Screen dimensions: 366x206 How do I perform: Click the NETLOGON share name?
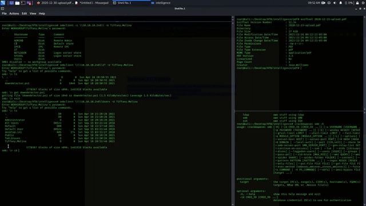pyautogui.click(x=20, y=53)
